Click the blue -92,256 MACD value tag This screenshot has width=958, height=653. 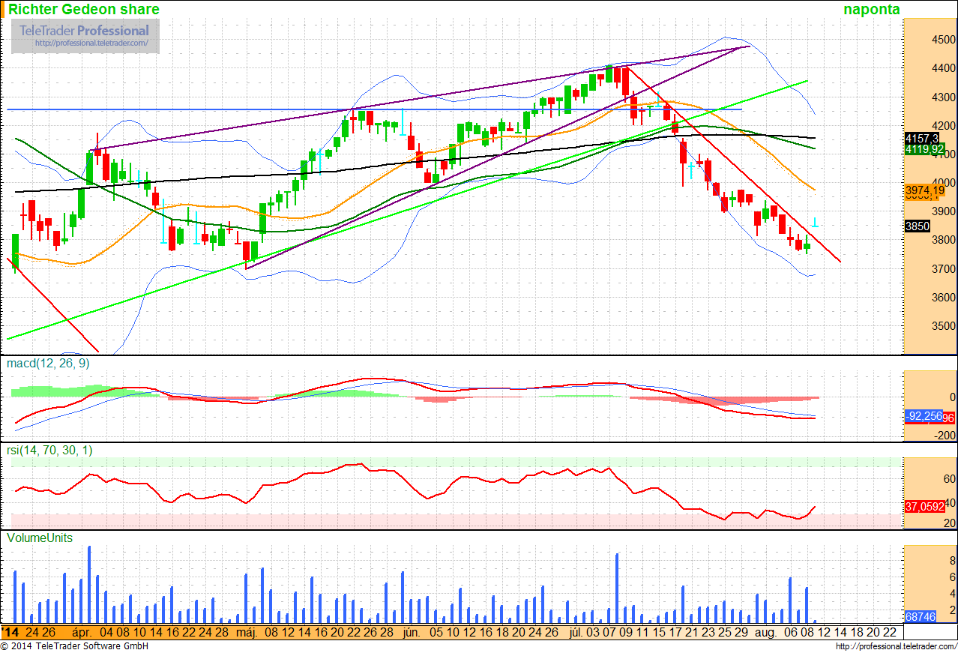[x=923, y=417]
